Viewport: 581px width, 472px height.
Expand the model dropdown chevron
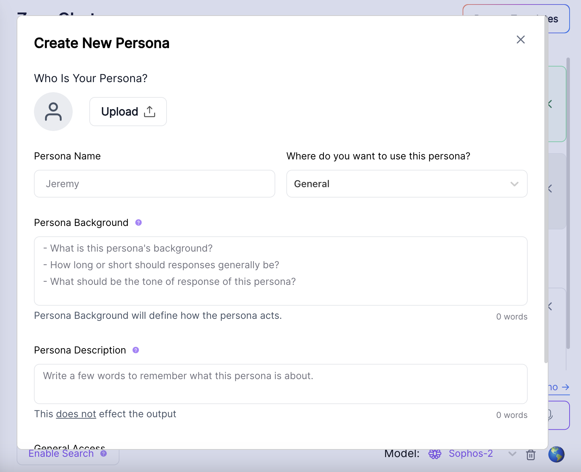pyautogui.click(x=512, y=454)
